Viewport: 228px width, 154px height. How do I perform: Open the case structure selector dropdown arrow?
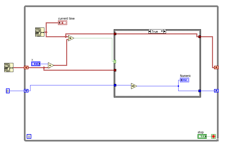pyautogui.click(x=162, y=31)
